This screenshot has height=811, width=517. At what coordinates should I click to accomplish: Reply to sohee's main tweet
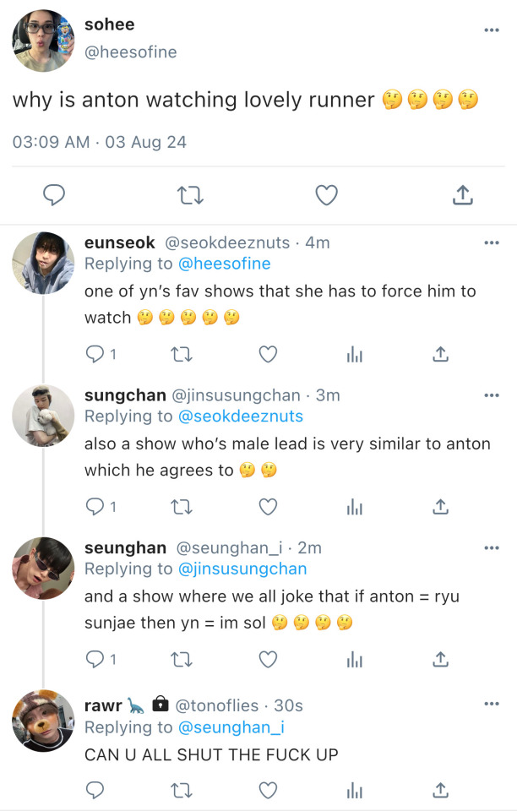[x=54, y=196]
